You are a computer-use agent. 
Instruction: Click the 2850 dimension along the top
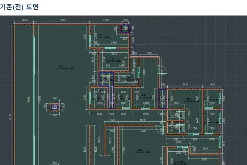click(106, 20)
